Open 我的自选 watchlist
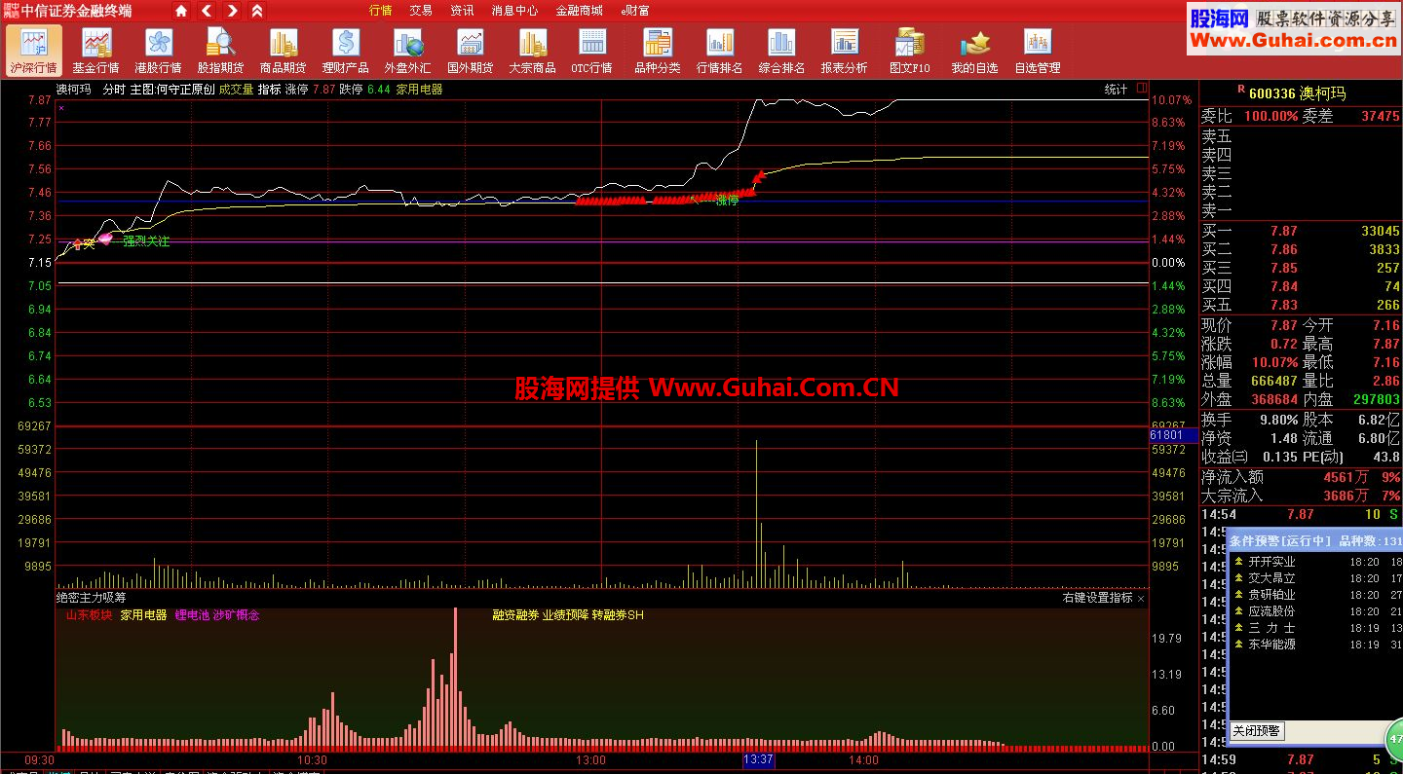The height and width of the screenshot is (774, 1403). [974, 51]
